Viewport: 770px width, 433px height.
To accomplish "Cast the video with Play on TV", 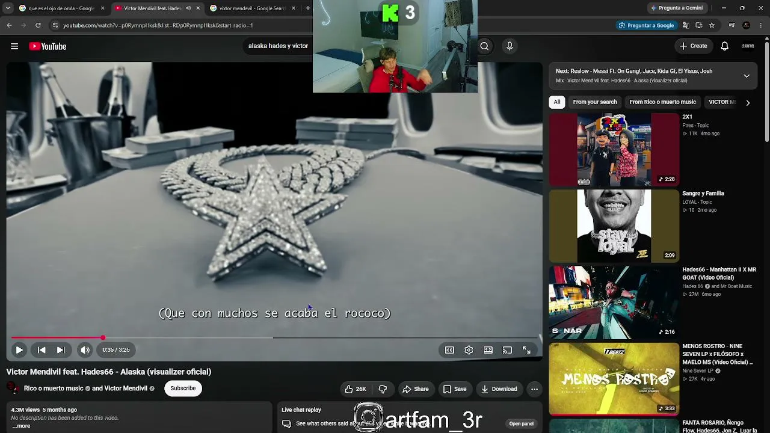I will click(x=507, y=350).
